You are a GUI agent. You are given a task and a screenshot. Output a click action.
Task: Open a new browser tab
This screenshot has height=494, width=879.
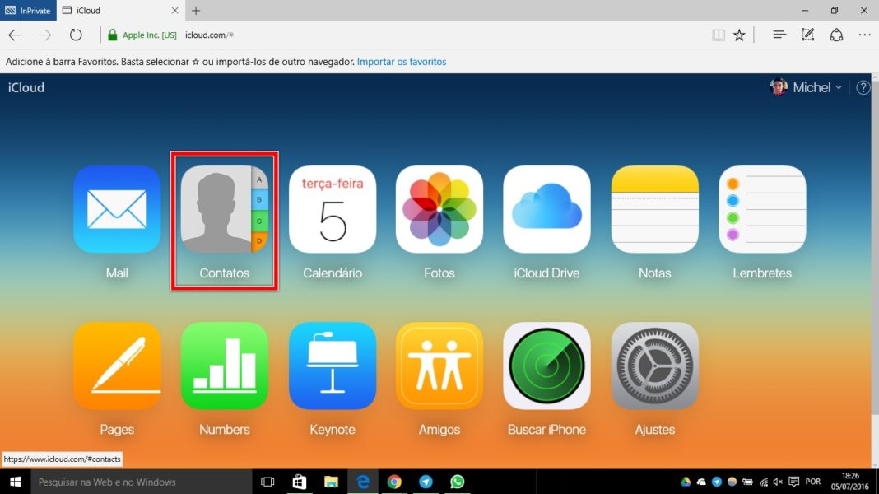(x=196, y=11)
